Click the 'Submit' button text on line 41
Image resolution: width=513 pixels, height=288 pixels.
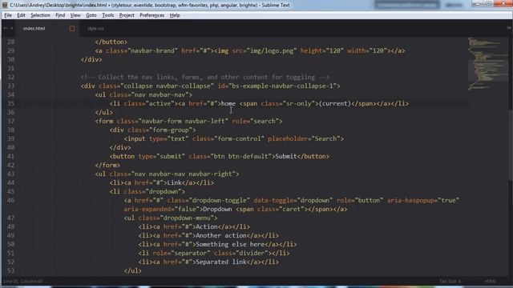[286, 157]
